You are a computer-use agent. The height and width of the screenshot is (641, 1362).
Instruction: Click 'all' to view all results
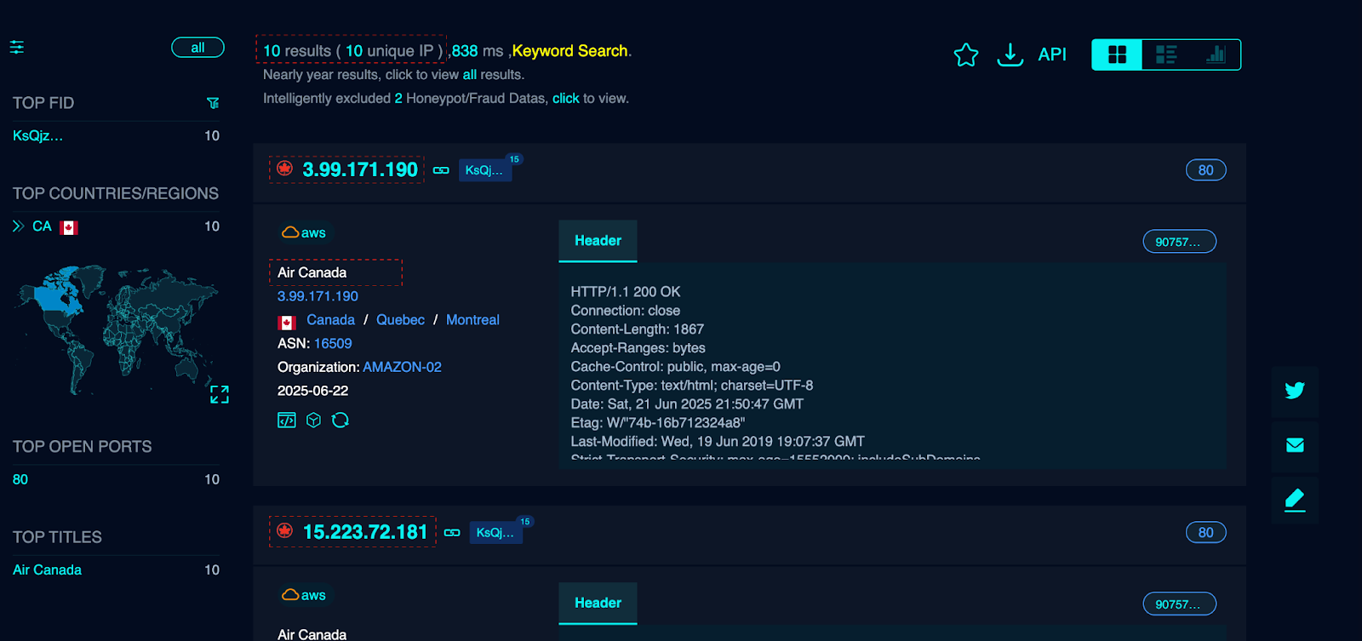point(469,75)
